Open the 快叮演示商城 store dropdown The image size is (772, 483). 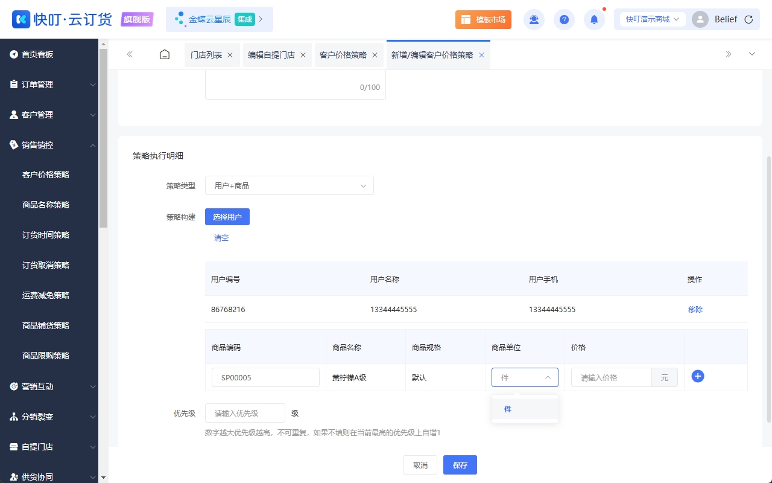click(x=653, y=19)
